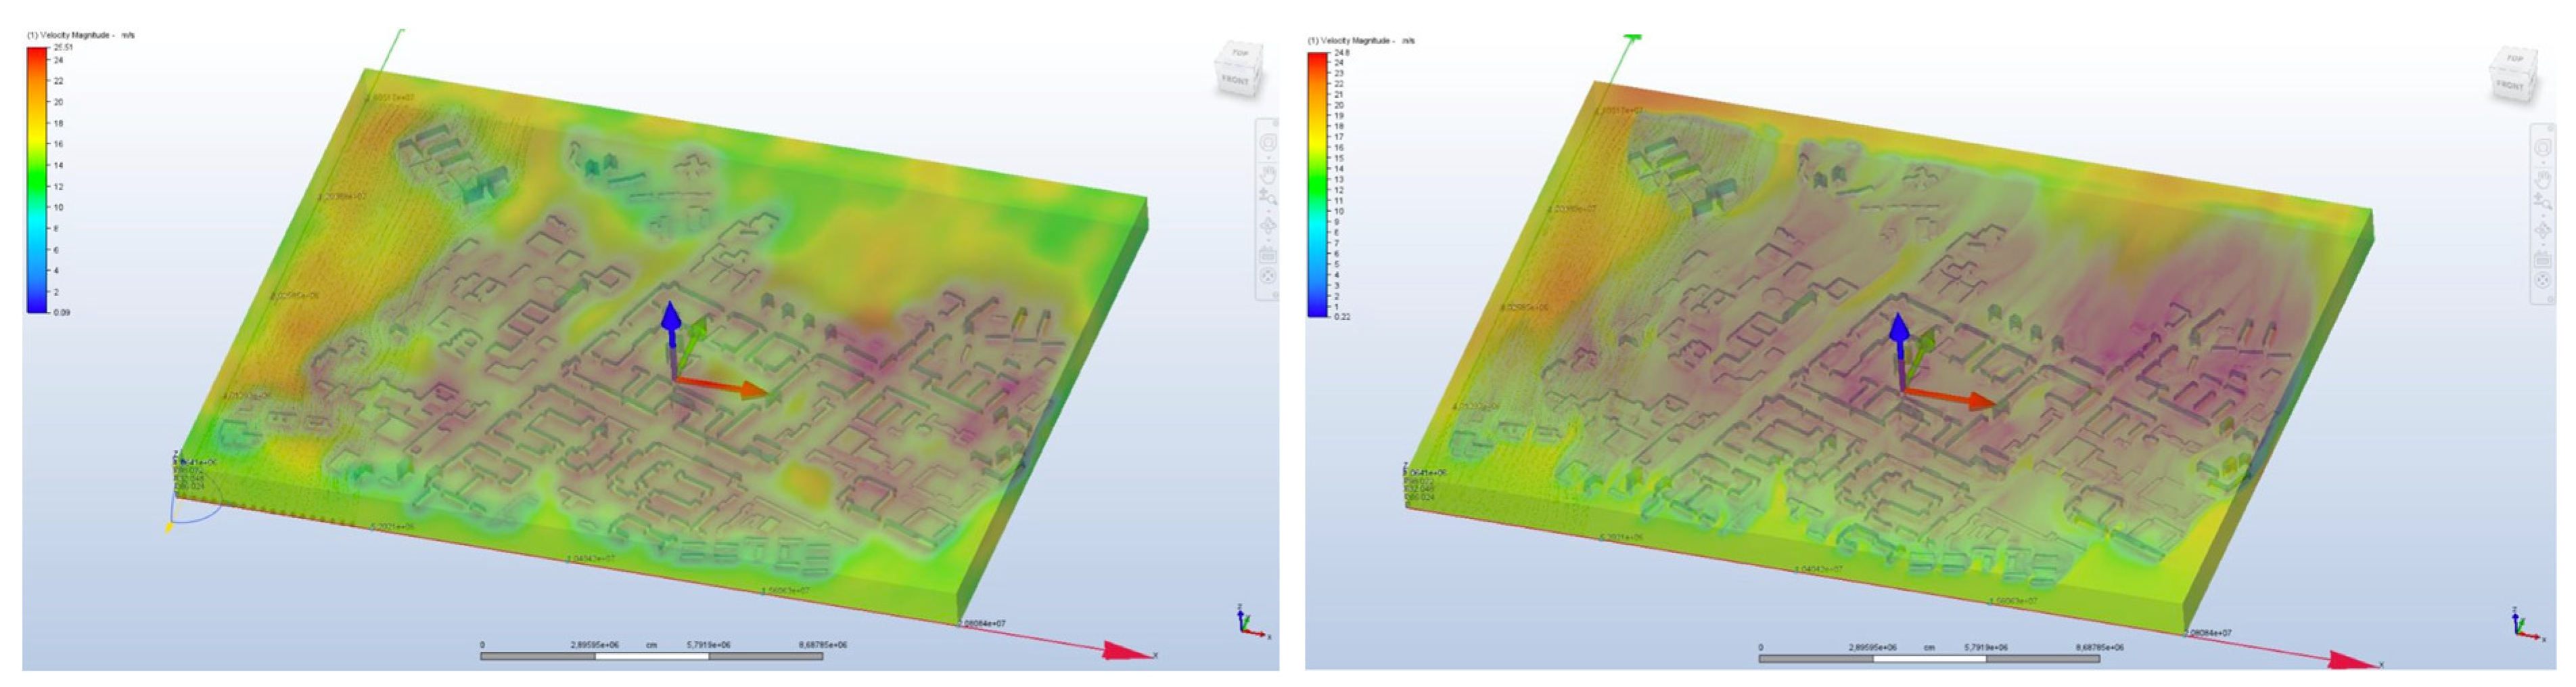2576x687 pixels.
Task: Select the Orbit tool in right navigation bar
Action: 2544,231
